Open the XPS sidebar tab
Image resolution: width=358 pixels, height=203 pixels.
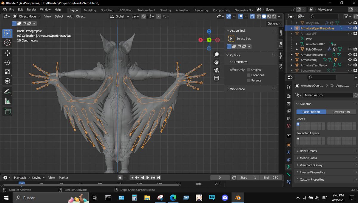point(281,67)
